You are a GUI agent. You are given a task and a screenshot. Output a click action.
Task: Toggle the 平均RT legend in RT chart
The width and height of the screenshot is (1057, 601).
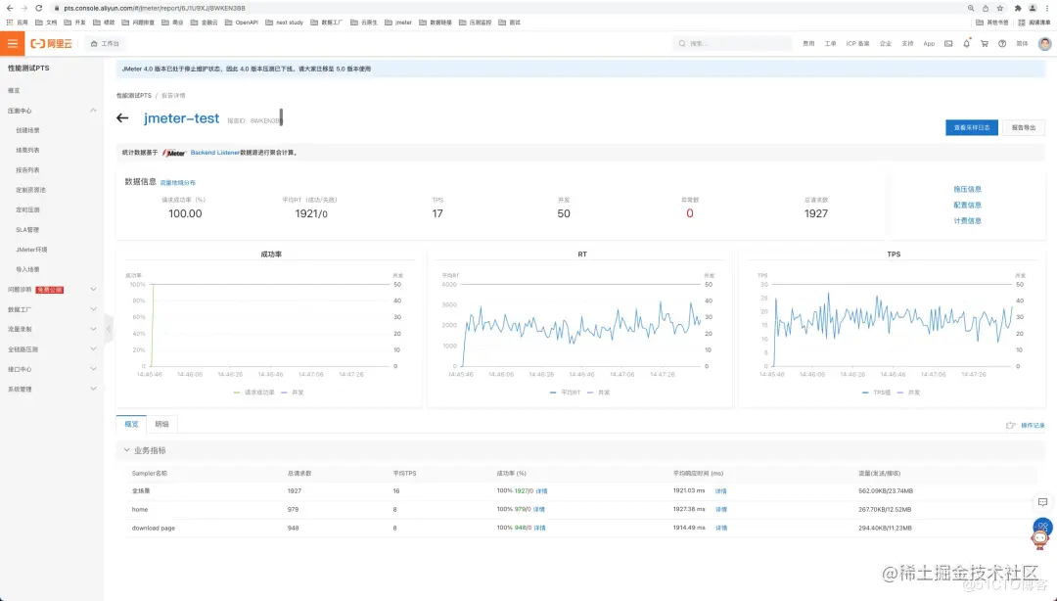tap(565, 392)
